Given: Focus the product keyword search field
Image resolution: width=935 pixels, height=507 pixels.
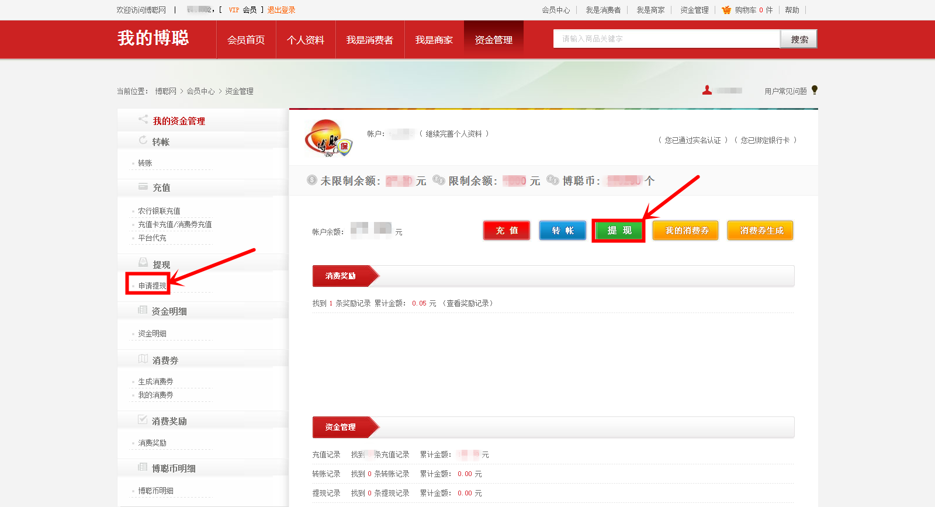Looking at the screenshot, I should [x=667, y=39].
